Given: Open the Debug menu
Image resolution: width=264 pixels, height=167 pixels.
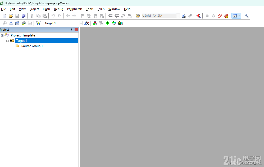Looking at the screenshot, I should 58,9.
